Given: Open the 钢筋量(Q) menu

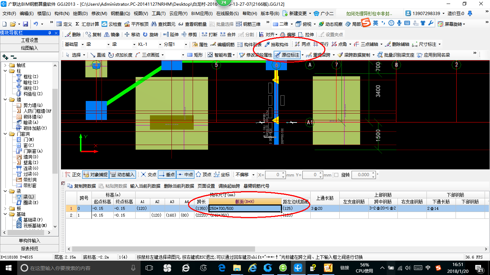Looking at the screenshot, I should (x=120, y=14).
